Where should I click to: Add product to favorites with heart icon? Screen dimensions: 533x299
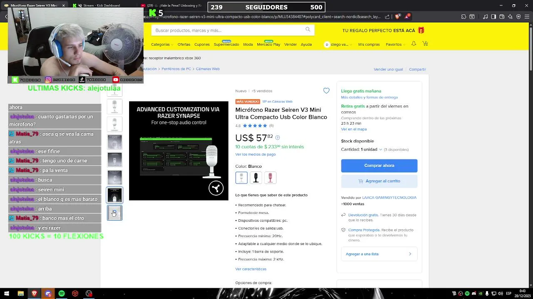click(326, 91)
